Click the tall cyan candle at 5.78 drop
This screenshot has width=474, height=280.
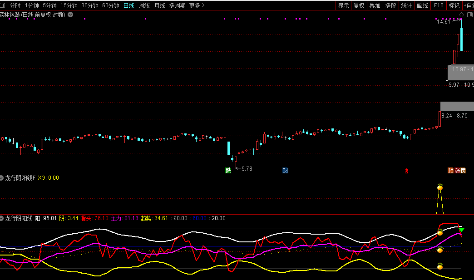(228, 148)
